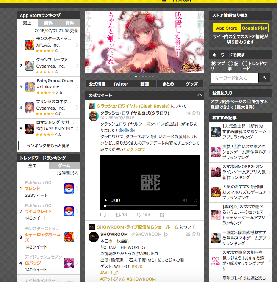Switch to the 無料 ranking tab
Viewport: 277px width, 282px height.
click(x=49, y=23)
